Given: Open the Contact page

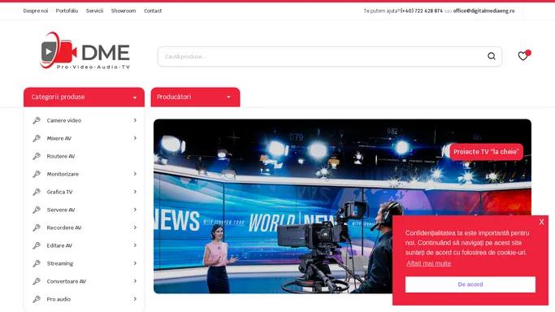Looking at the screenshot, I should [x=153, y=11].
